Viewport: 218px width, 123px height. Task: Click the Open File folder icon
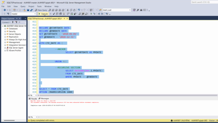[25, 10]
